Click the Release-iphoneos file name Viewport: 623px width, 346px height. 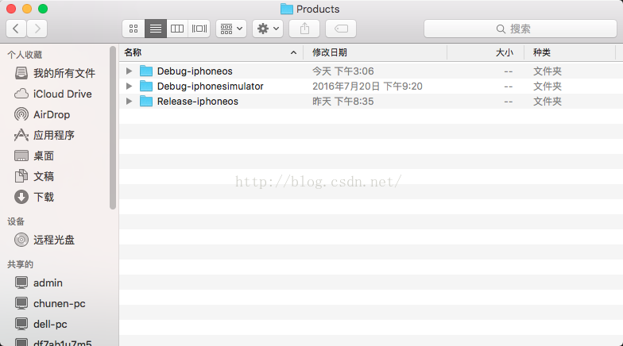(197, 102)
